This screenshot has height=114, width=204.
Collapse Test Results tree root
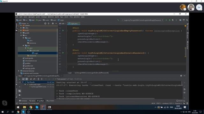(23, 82)
